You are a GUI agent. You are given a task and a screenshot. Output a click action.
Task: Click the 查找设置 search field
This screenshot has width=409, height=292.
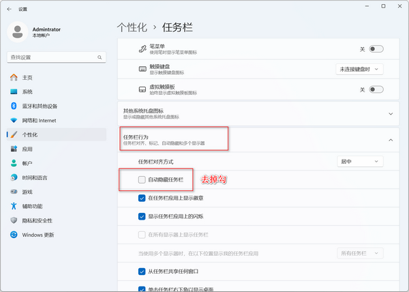pos(57,57)
